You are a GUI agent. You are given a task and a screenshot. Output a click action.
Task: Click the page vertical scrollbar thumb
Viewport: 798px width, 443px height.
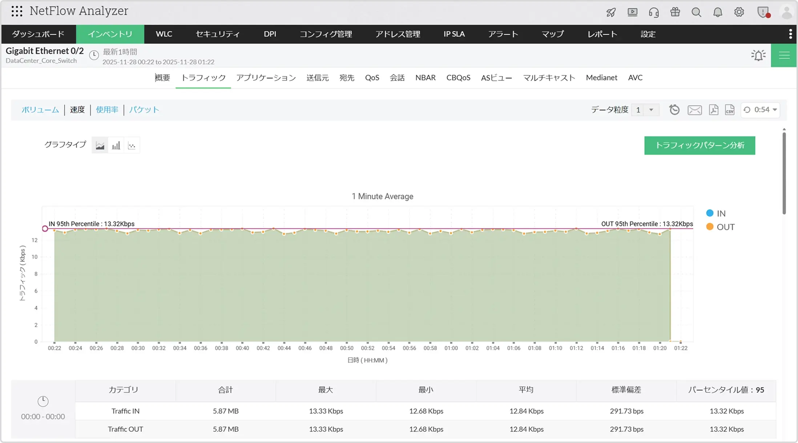[784, 173]
